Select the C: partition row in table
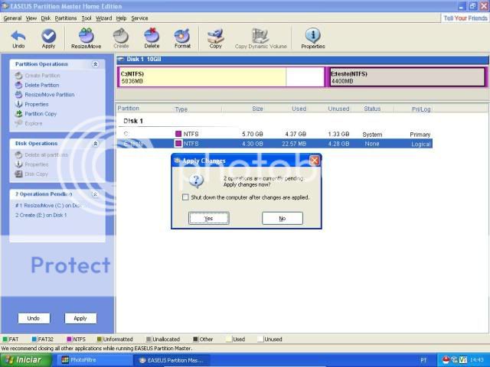490x367 pixels. (x=276, y=135)
